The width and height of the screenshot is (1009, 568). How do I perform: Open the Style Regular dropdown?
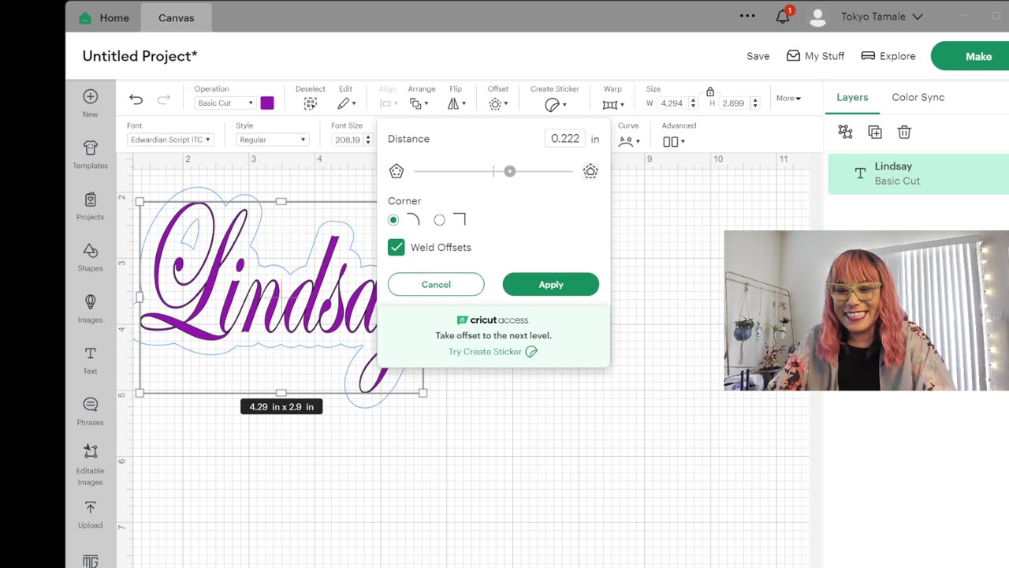272,140
